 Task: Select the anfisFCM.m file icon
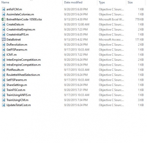point(4,9)
